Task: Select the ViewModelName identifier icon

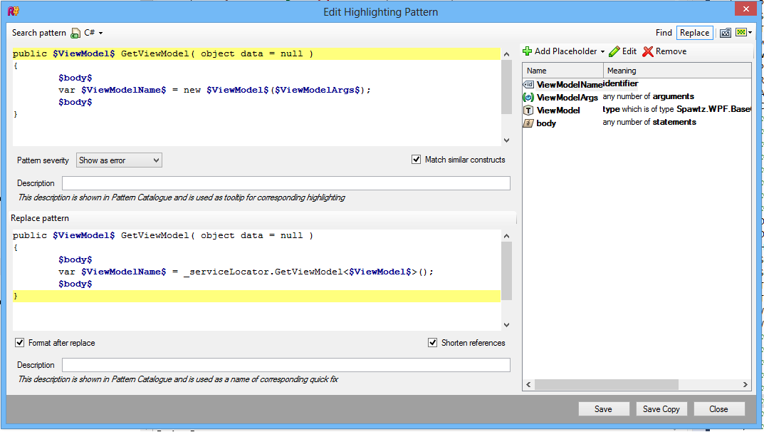Action: [528, 84]
